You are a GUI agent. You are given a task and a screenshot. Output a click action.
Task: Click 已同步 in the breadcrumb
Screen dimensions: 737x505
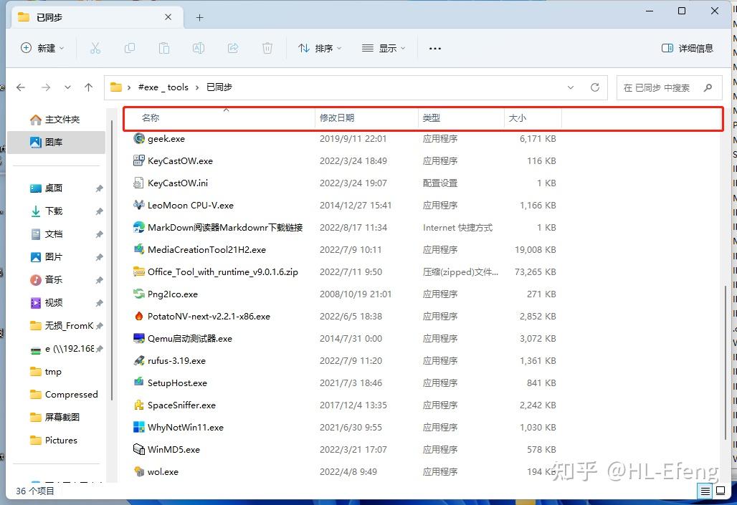pyautogui.click(x=219, y=87)
